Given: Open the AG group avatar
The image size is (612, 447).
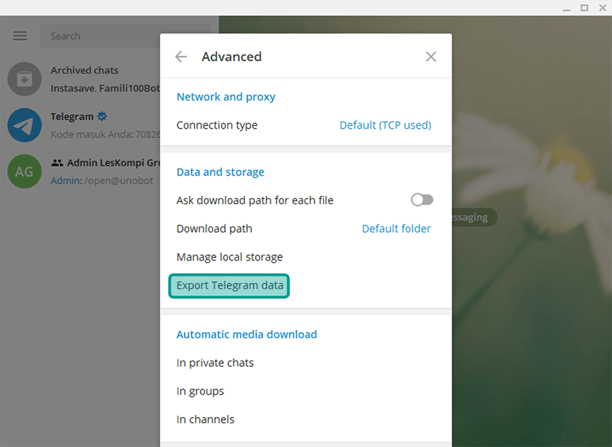Looking at the screenshot, I should (24, 171).
